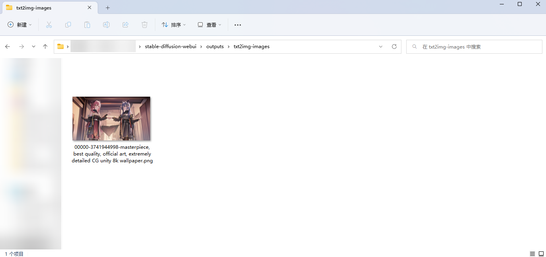Add a new File Explorer tab
The image size is (546, 257).
point(108,8)
